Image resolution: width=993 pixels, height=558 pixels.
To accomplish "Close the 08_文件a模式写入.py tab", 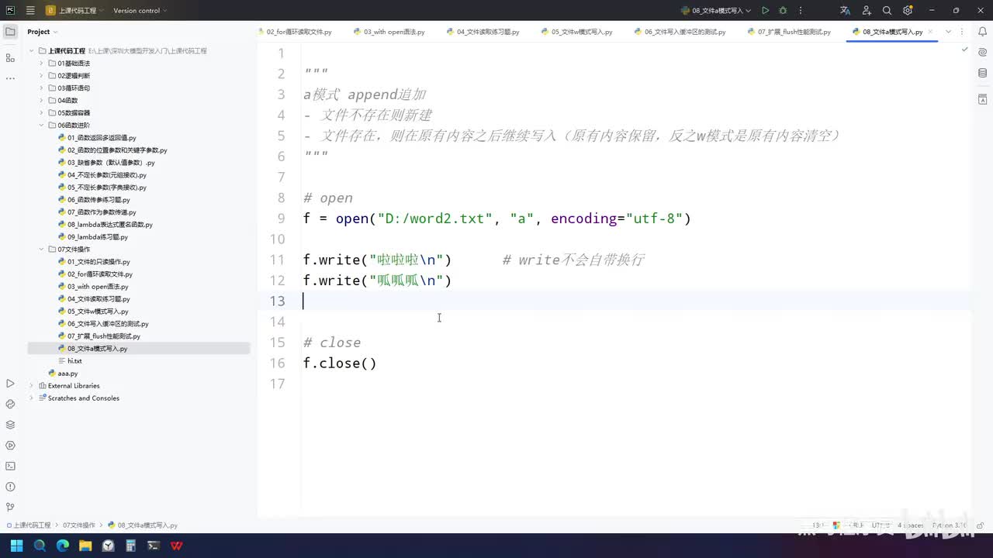I will click(930, 32).
